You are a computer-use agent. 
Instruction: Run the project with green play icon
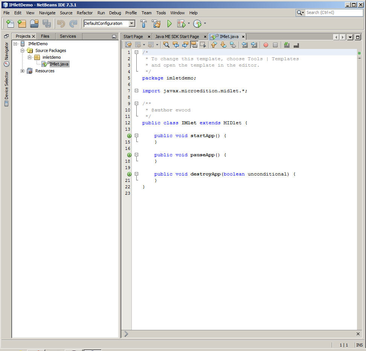[169, 23]
